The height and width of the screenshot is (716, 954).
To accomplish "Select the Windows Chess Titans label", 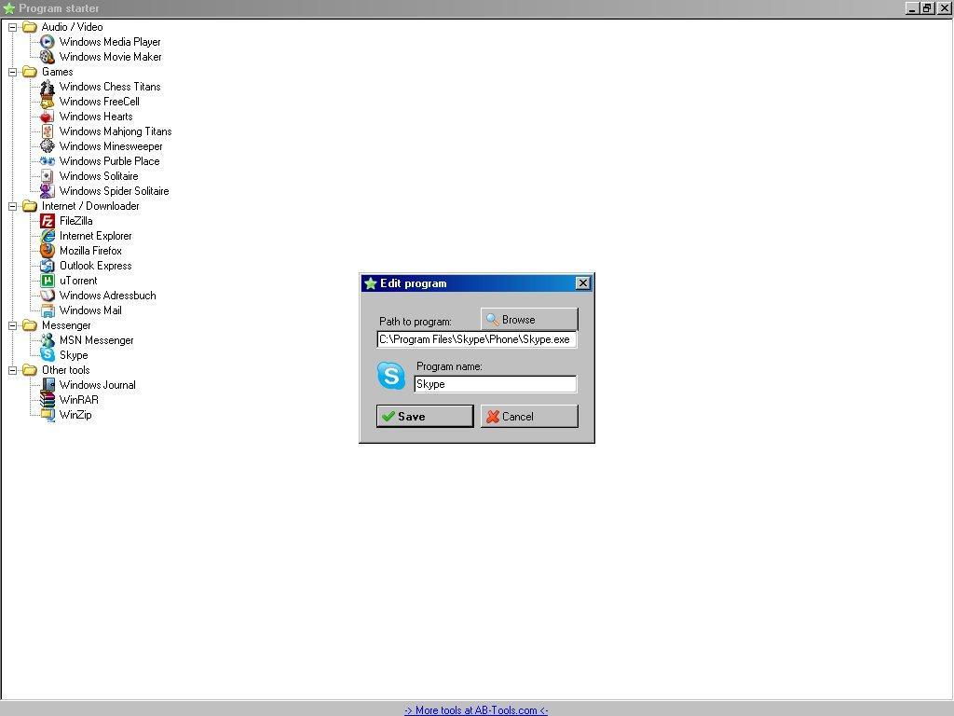I will [x=110, y=87].
